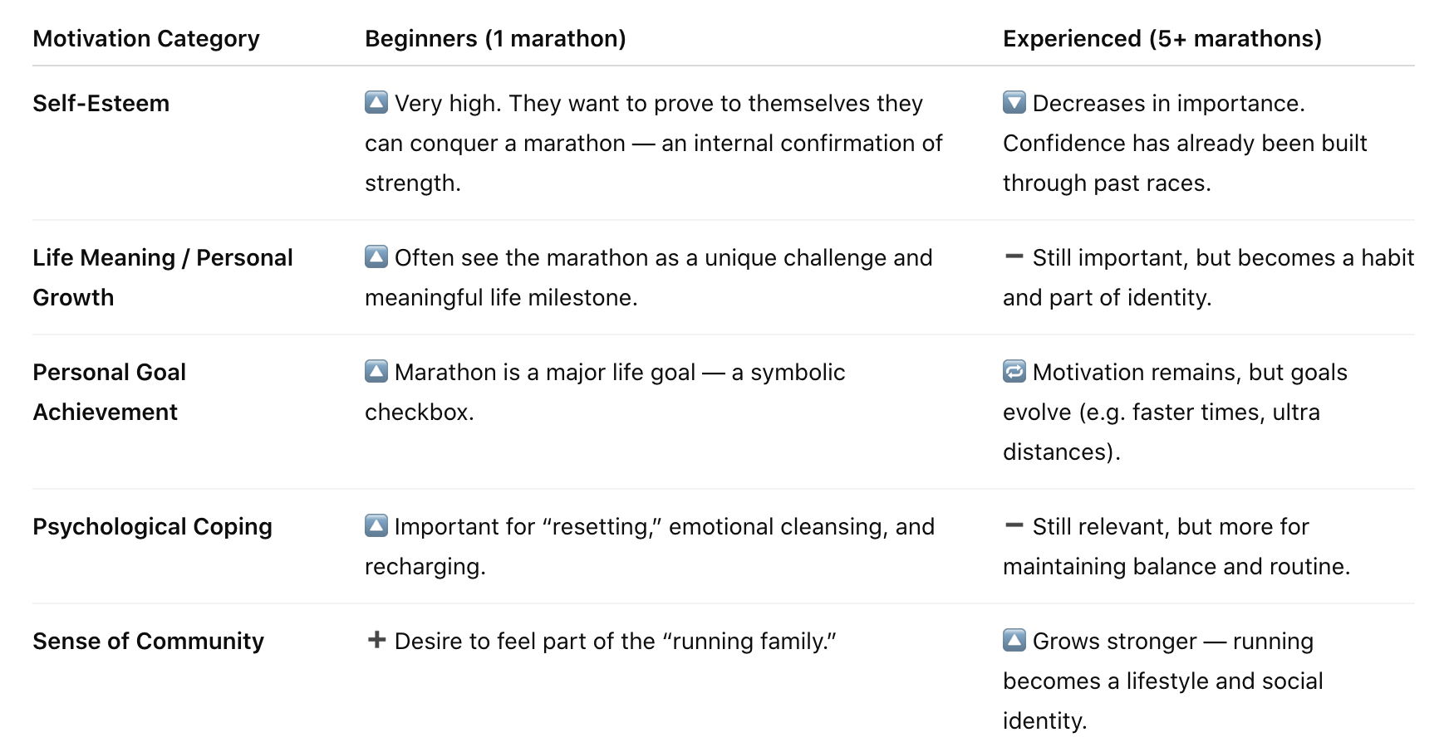Select the Beginners (1 marathon) column header

495,39
